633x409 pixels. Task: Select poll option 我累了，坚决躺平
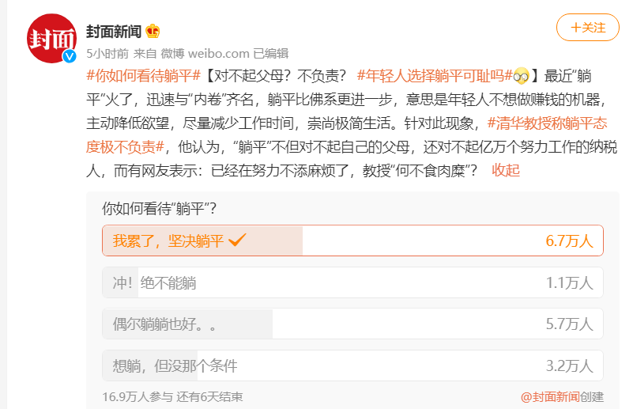coord(352,240)
